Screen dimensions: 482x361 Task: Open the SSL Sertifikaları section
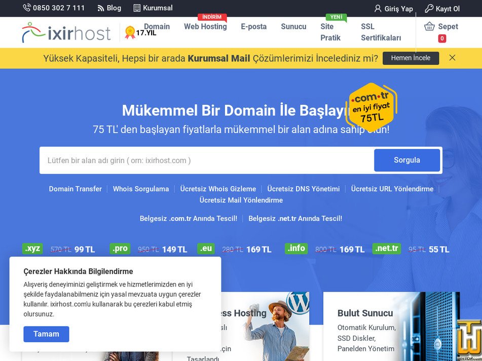[381, 32]
